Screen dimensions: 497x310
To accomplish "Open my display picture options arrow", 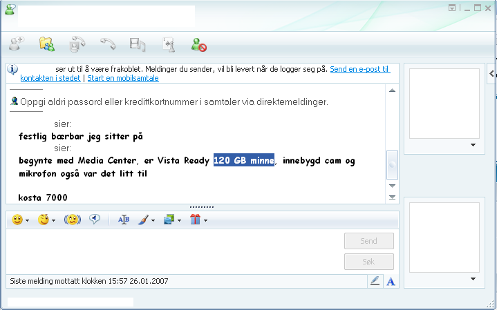I will (x=473, y=279).
